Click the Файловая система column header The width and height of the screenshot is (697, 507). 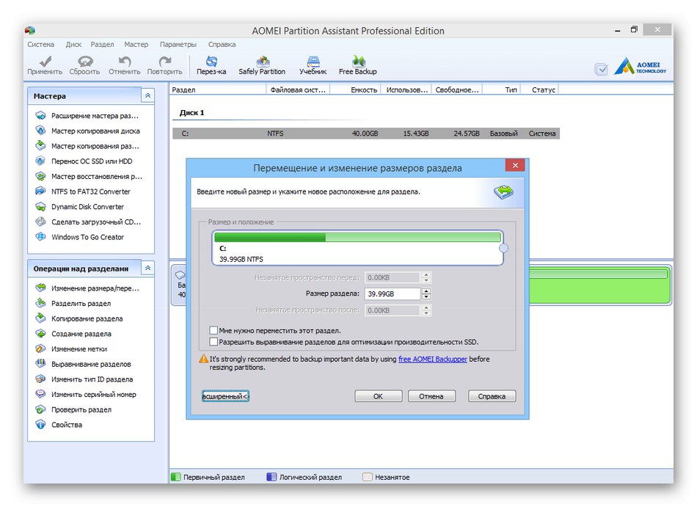click(x=299, y=90)
